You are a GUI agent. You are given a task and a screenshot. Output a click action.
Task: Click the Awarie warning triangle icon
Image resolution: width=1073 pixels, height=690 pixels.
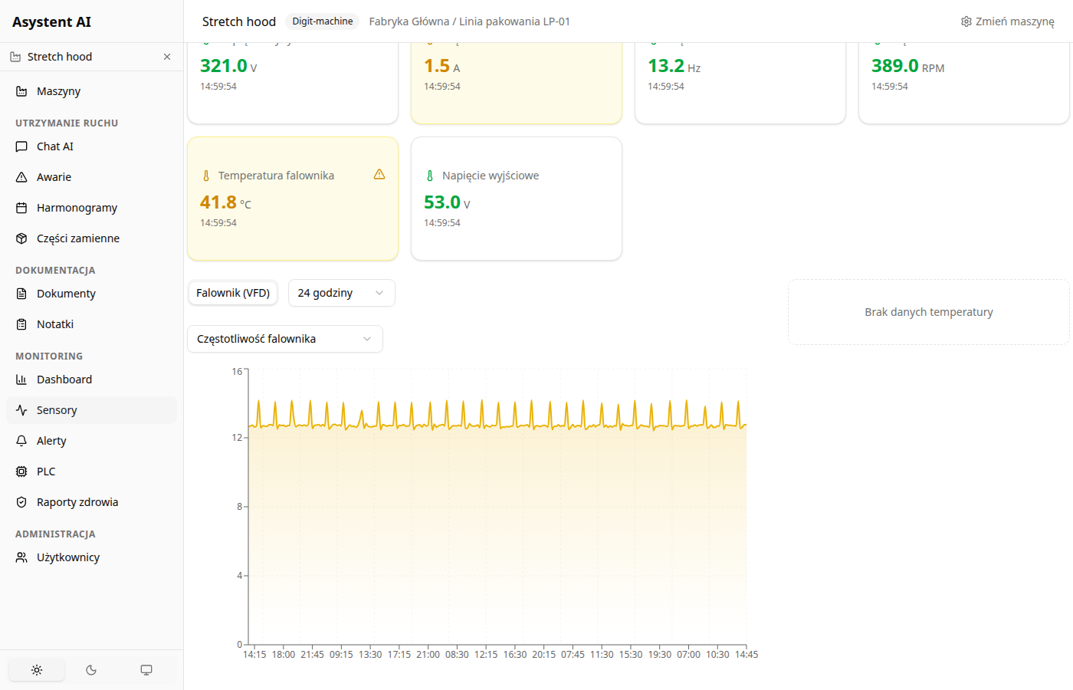click(x=21, y=177)
